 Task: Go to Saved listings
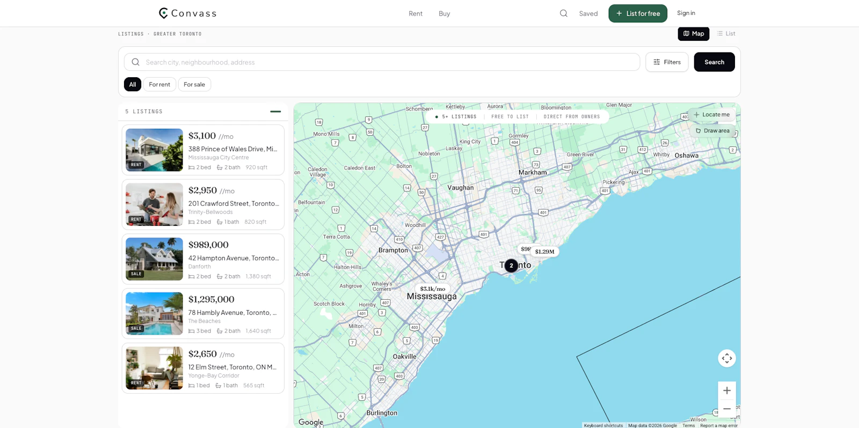tap(588, 13)
